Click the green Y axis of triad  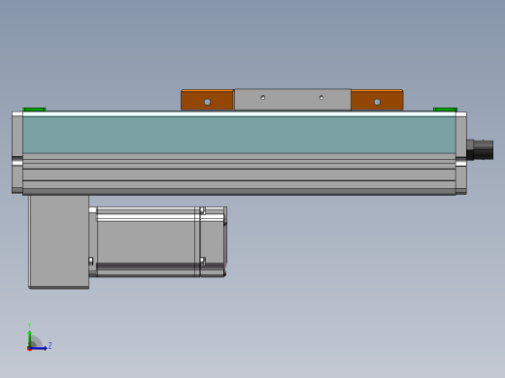click(x=30, y=338)
